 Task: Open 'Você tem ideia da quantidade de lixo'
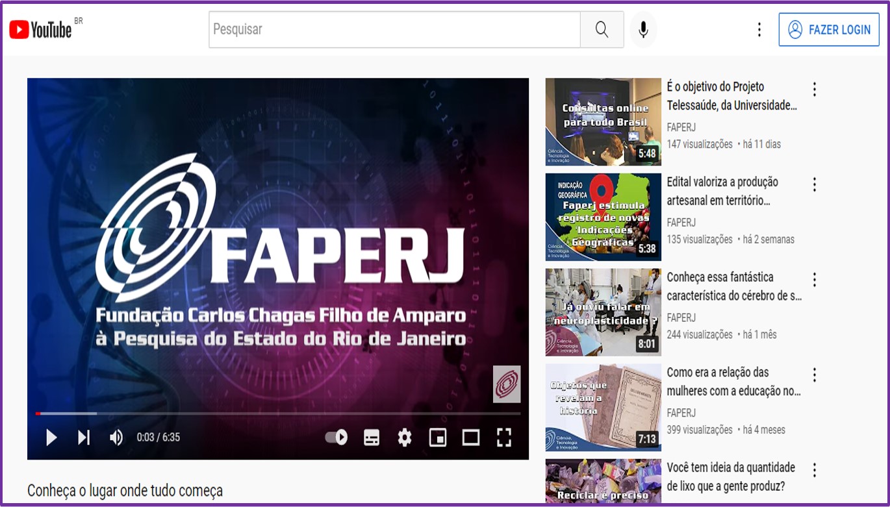pyautogui.click(x=731, y=476)
